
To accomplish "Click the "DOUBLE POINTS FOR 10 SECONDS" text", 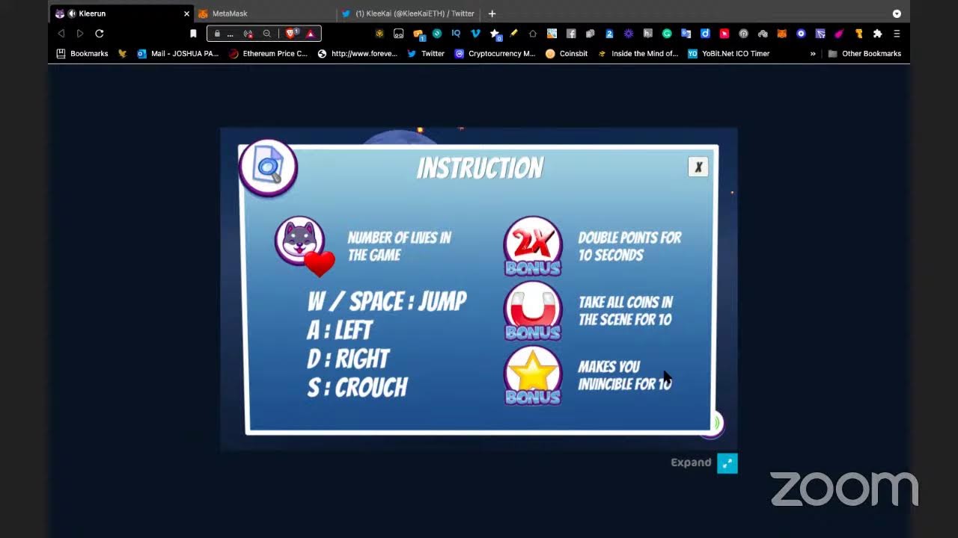I will [x=629, y=247].
